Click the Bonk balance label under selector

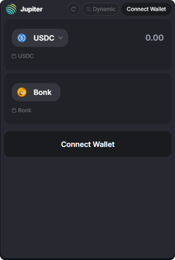[x=25, y=111]
